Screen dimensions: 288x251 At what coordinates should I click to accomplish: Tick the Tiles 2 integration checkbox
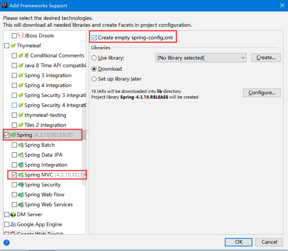click(x=14, y=125)
